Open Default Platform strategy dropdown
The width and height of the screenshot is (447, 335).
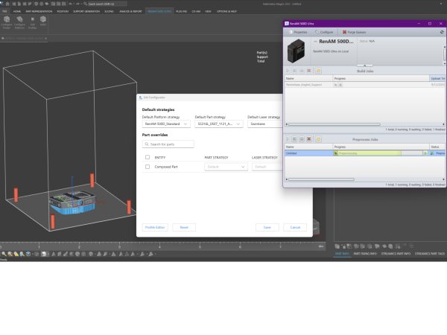pyautogui.click(x=166, y=124)
